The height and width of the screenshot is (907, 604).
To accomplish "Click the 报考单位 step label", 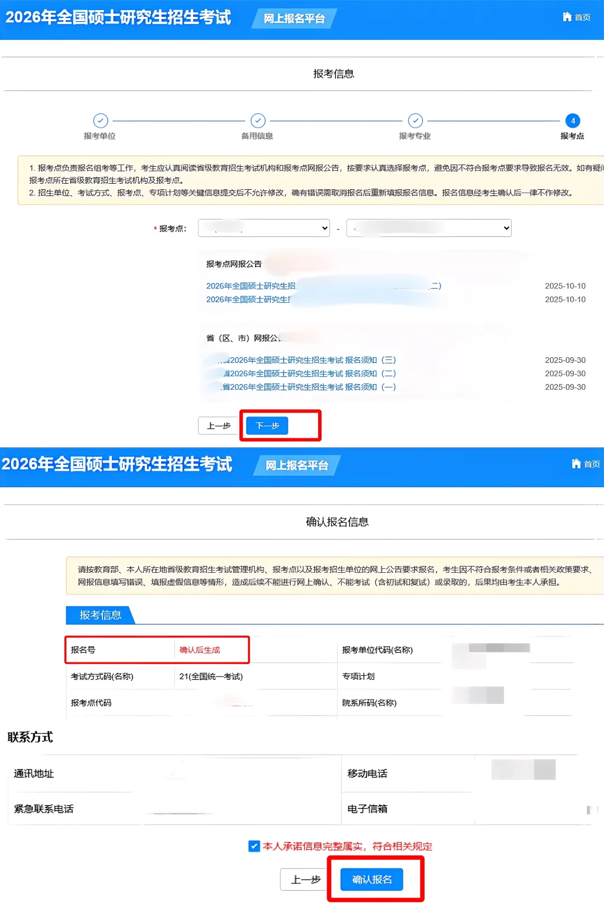I will point(100,136).
